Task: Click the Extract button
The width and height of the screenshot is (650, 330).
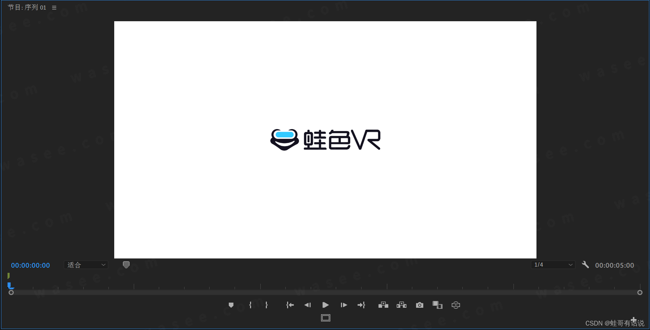Action: click(402, 305)
